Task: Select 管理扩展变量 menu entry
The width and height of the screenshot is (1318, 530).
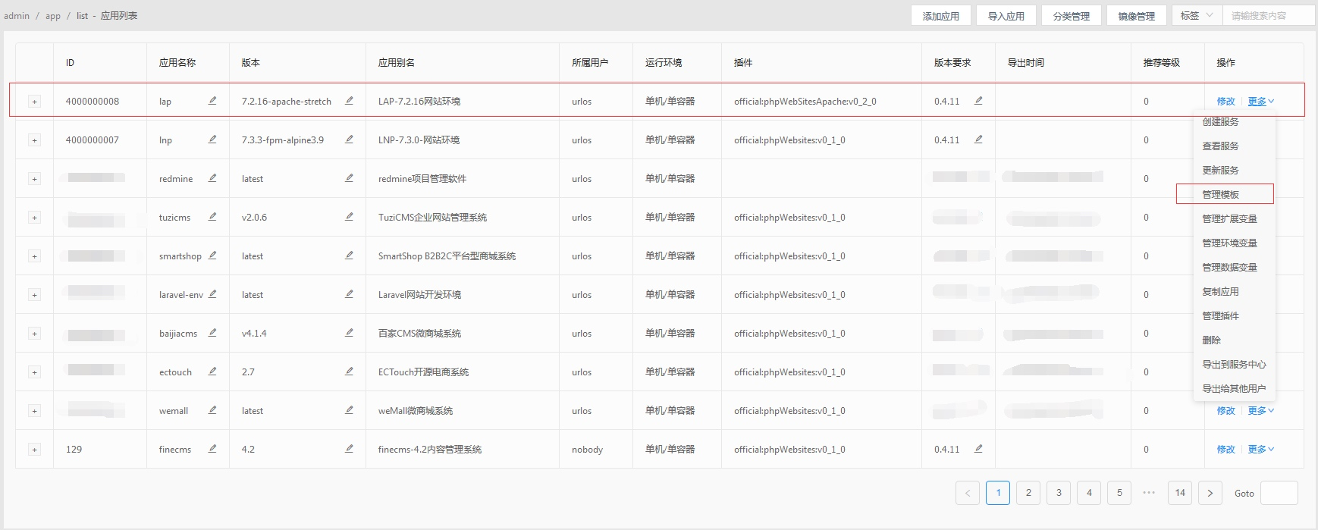Action: 1233,218
